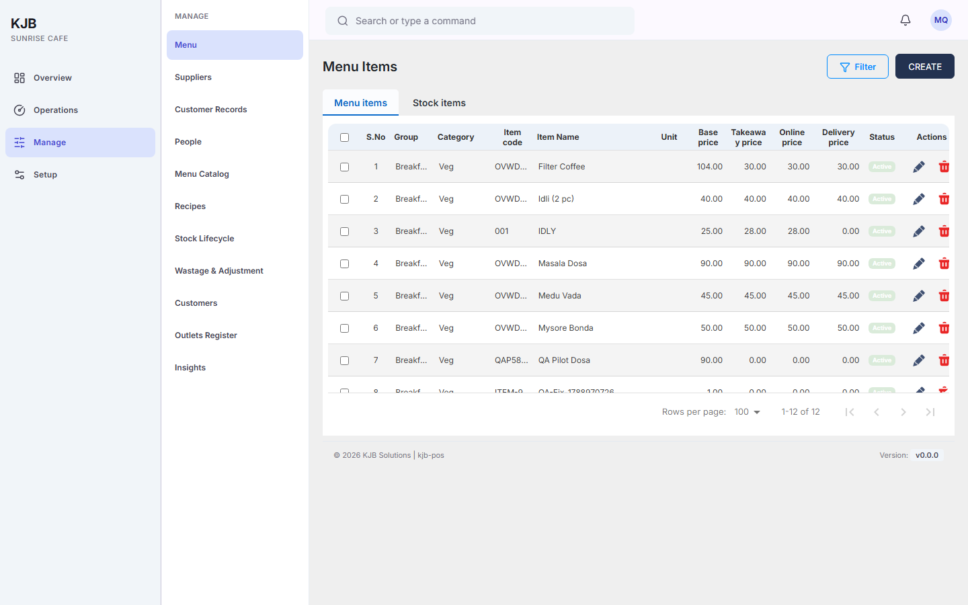Open Setup in the main sidebar
The image size is (968, 605).
pyautogui.click(x=80, y=175)
